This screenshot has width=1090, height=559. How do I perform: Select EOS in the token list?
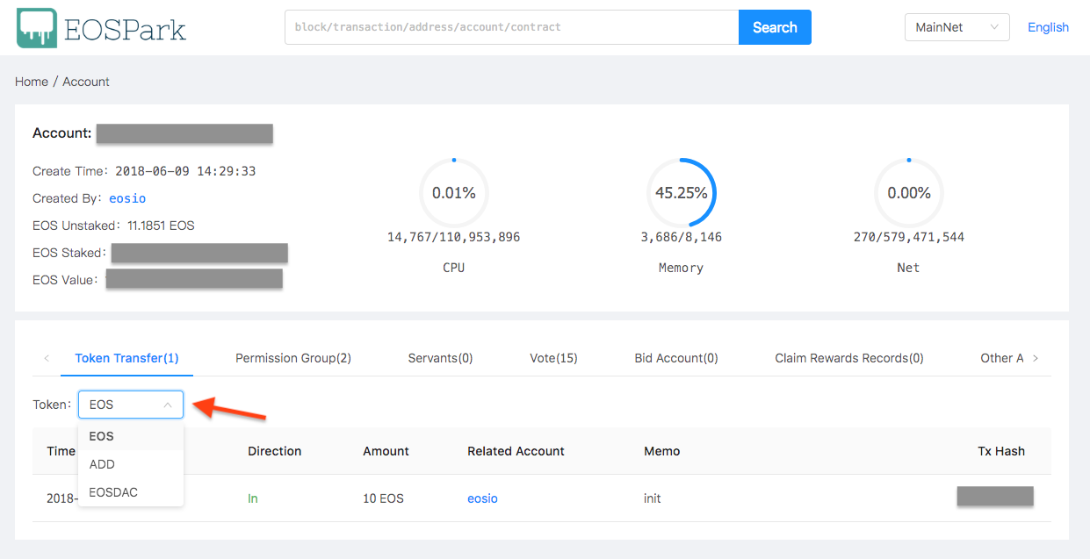pyautogui.click(x=131, y=436)
